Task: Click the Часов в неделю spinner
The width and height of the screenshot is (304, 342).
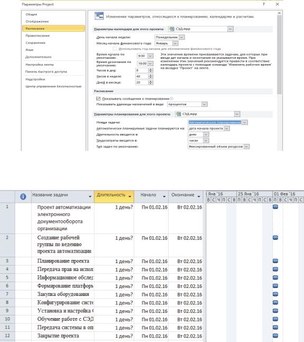Action: coord(151,76)
